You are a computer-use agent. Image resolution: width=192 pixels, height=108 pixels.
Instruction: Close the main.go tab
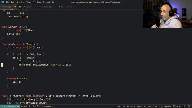click(x=15, y=7)
